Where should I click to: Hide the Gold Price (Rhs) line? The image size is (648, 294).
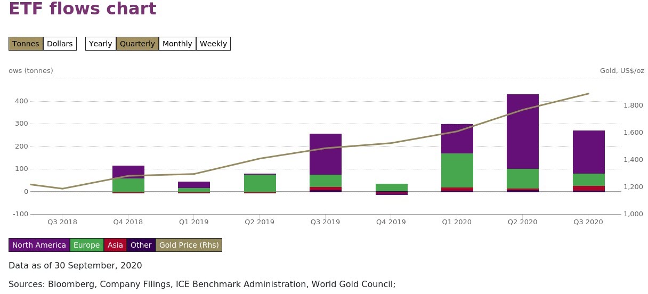[x=189, y=245]
